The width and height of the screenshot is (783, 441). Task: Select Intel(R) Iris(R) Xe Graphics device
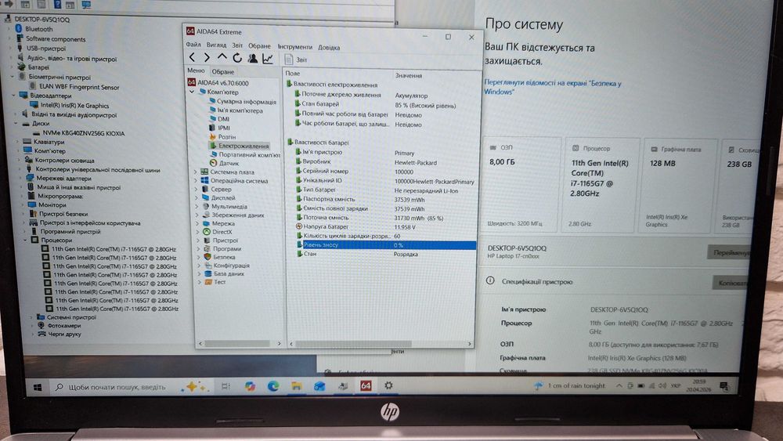(70, 106)
